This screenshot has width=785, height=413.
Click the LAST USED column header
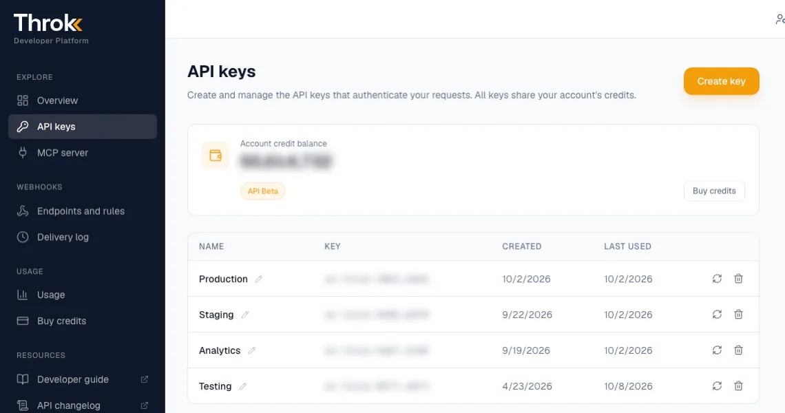coord(627,246)
